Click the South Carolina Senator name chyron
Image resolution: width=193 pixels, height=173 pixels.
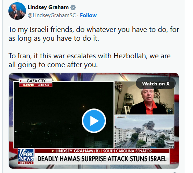[102, 151]
